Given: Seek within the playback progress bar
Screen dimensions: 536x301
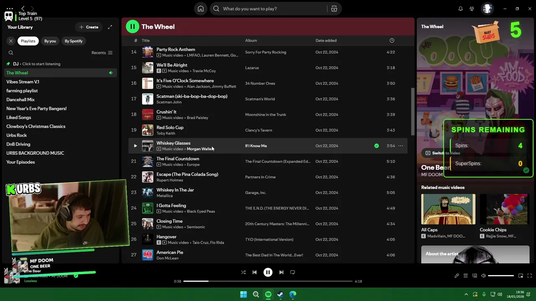Looking at the screenshot, I should pyautogui.click(x=268, y=281).
